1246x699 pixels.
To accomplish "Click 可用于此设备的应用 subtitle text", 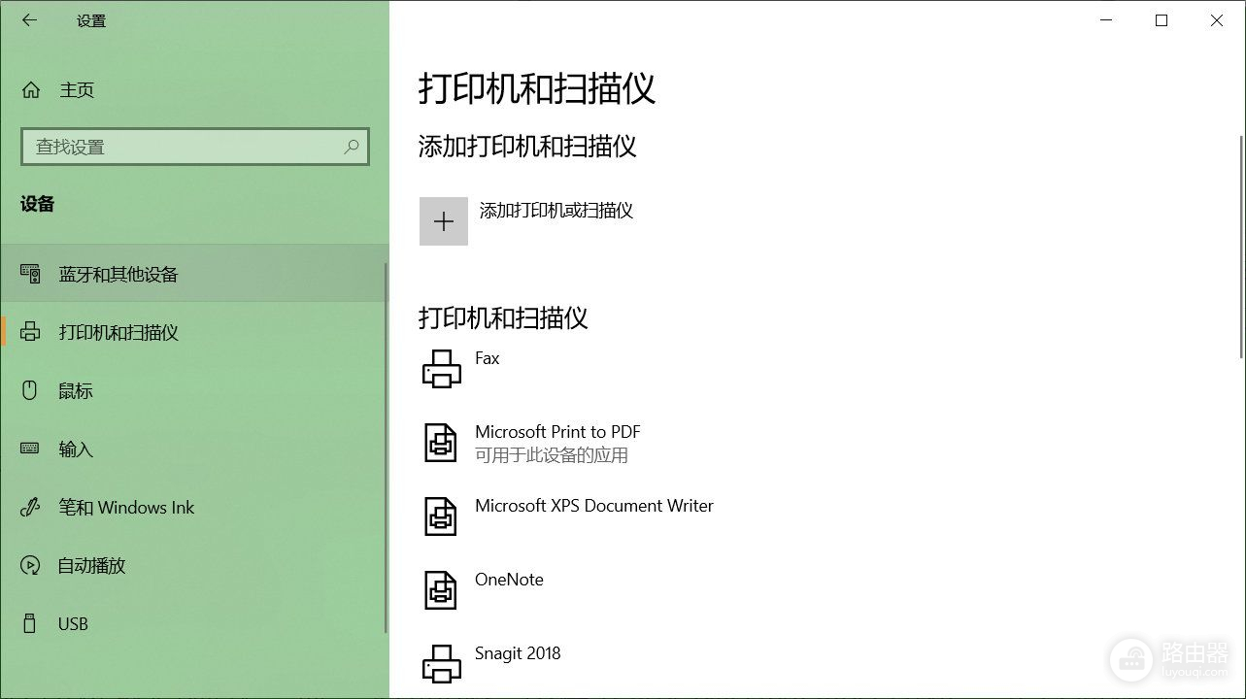I will tap(552, 455).
